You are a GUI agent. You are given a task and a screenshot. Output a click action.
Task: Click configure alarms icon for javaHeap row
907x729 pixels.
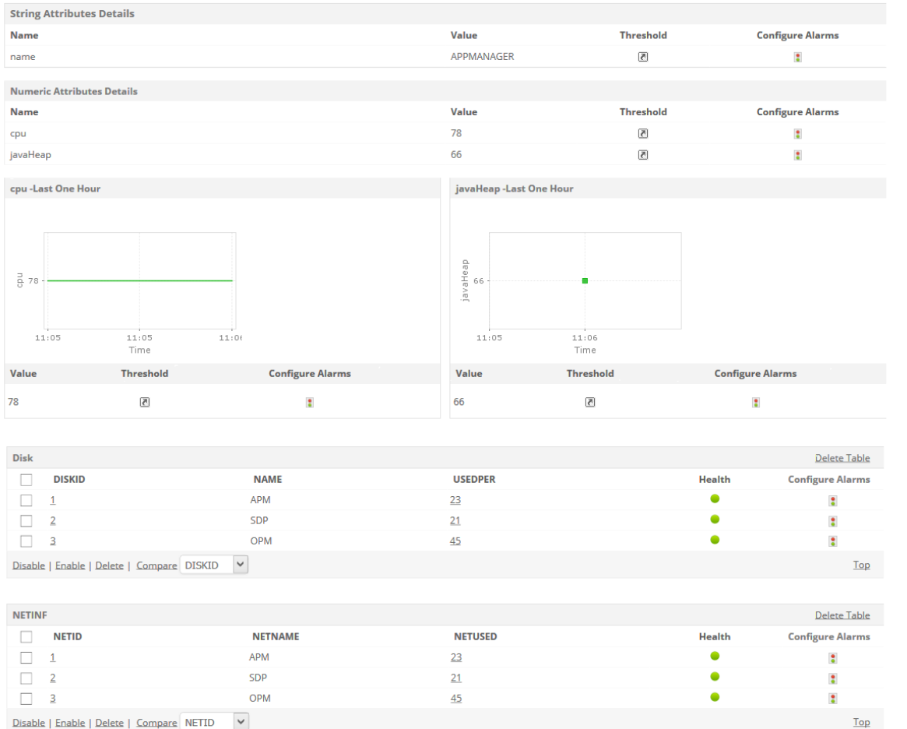tap(798, 155)
